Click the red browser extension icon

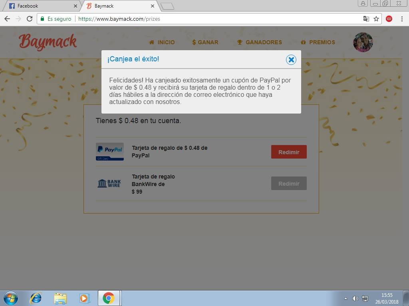click(x=389, y=19)
